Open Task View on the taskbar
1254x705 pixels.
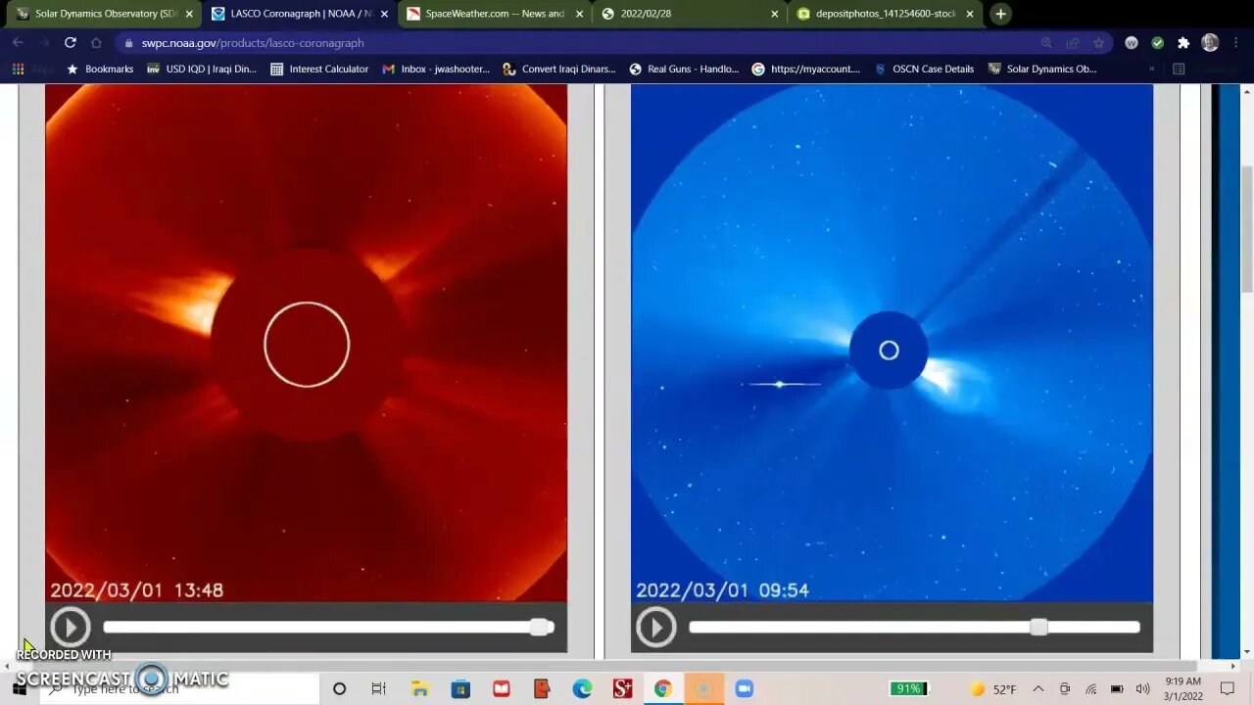[379, 689]
